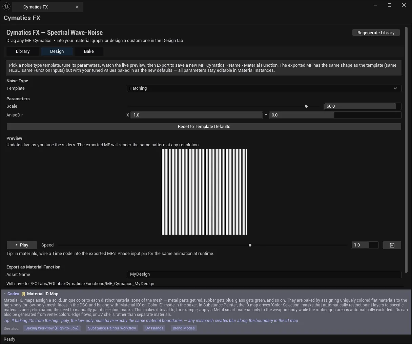Click the Speed value field 1.0

(365, 245)
